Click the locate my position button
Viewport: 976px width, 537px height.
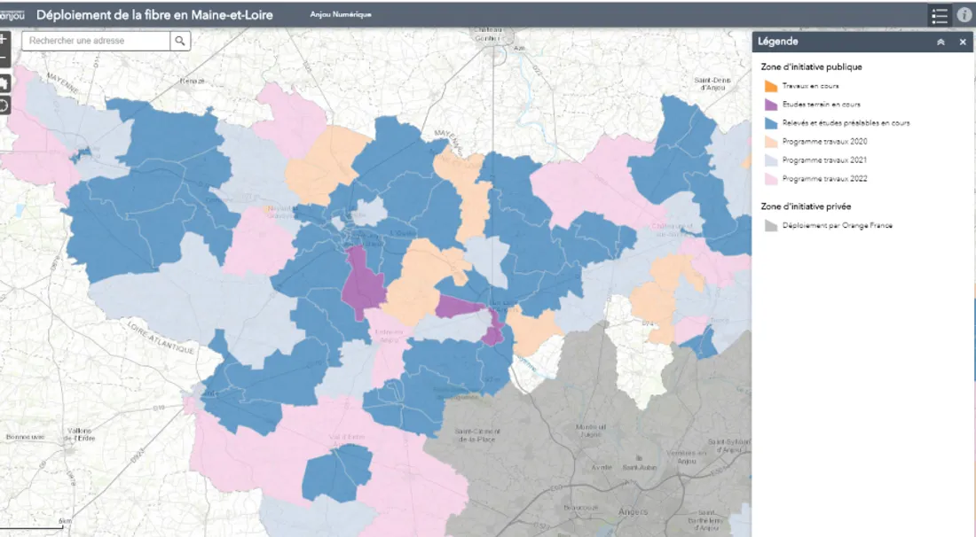(x=4, y=105)
